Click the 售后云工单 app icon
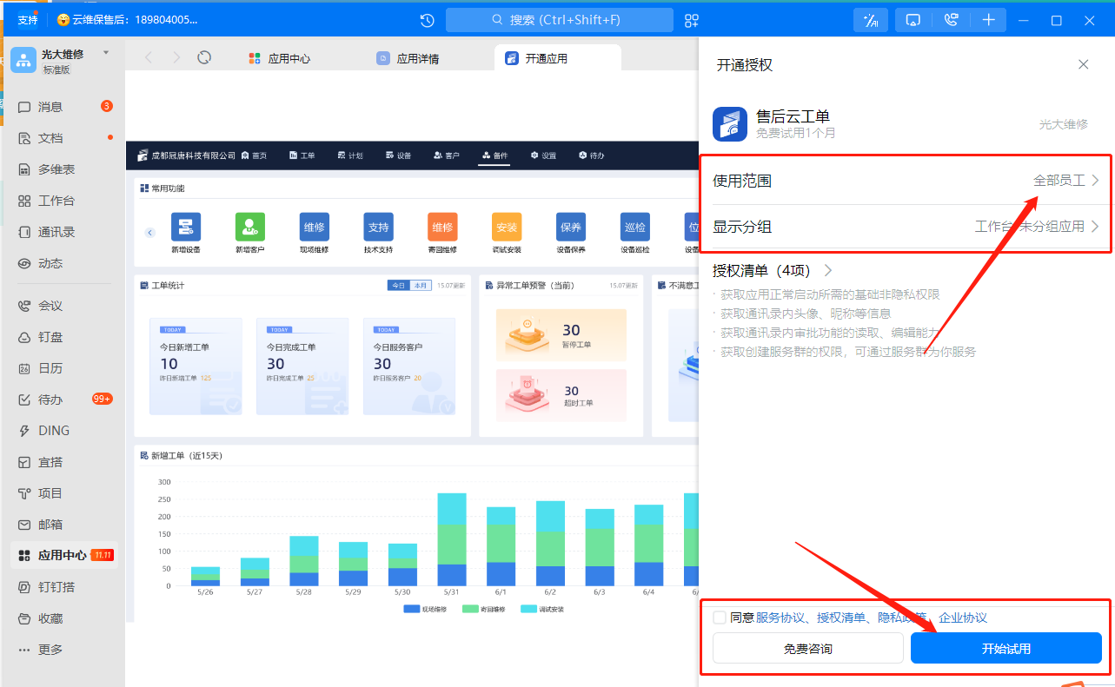Viewport: 1115px width, 687px height. point(730,124)
